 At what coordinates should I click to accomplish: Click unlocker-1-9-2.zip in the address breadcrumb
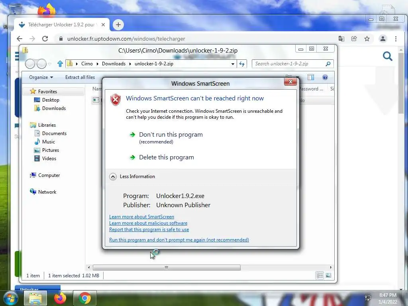[x=154, y=64]
